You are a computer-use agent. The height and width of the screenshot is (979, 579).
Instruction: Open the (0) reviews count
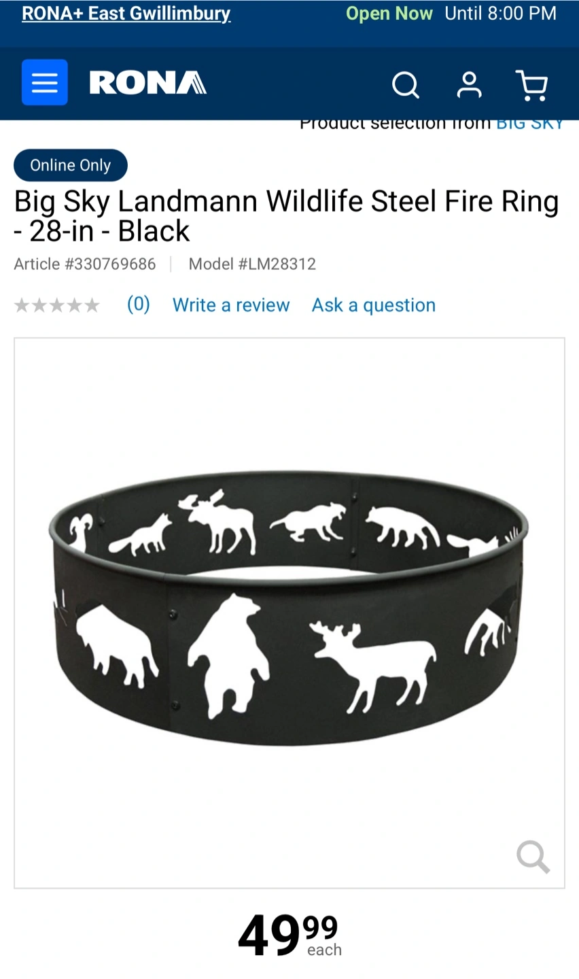(x=139, y=305)
